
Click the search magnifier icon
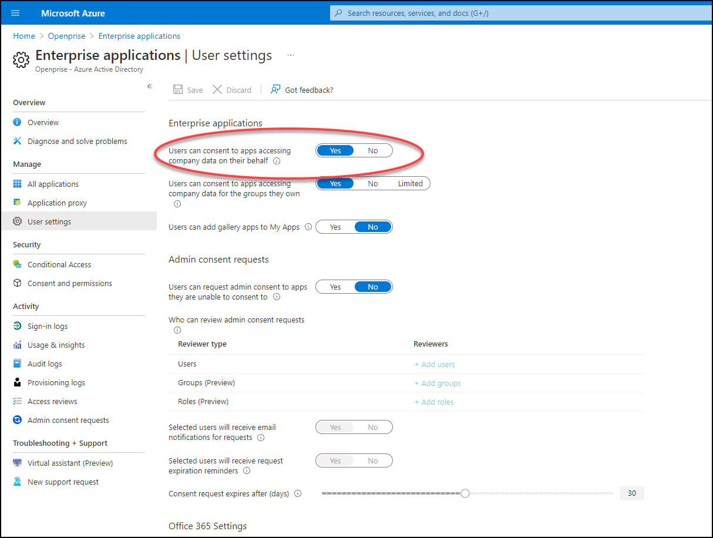pos(338,13)
